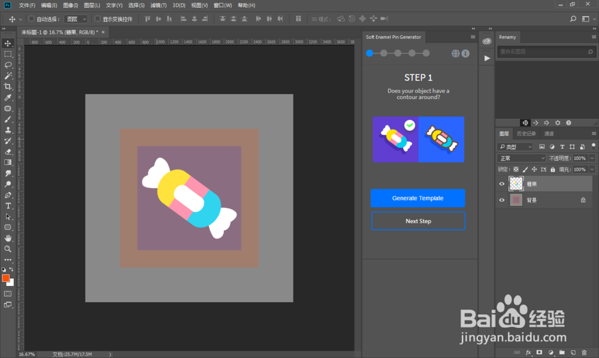Hide the 背景 layer with eye icon
Screen dimensions: 599x358
tap(502, 200)
